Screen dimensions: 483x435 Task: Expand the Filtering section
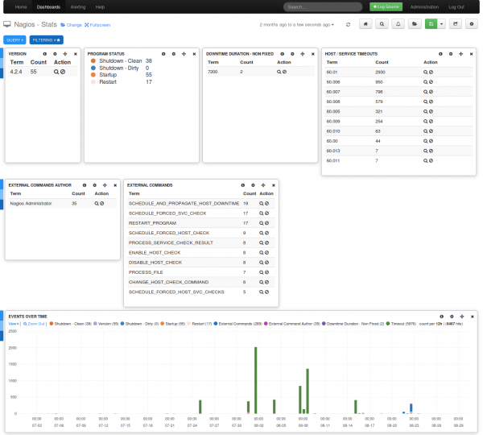click(x=46, y=39)
